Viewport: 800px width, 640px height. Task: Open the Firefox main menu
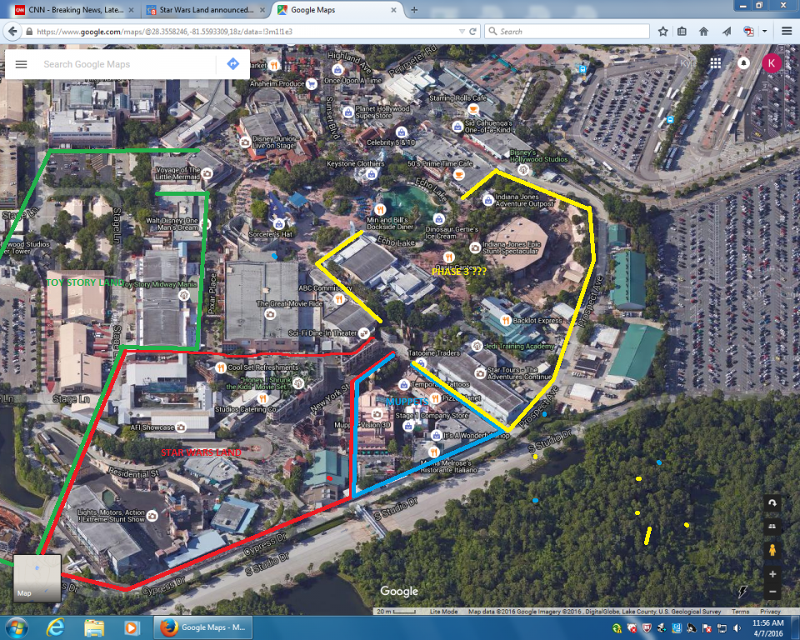(x=787, y=31)
